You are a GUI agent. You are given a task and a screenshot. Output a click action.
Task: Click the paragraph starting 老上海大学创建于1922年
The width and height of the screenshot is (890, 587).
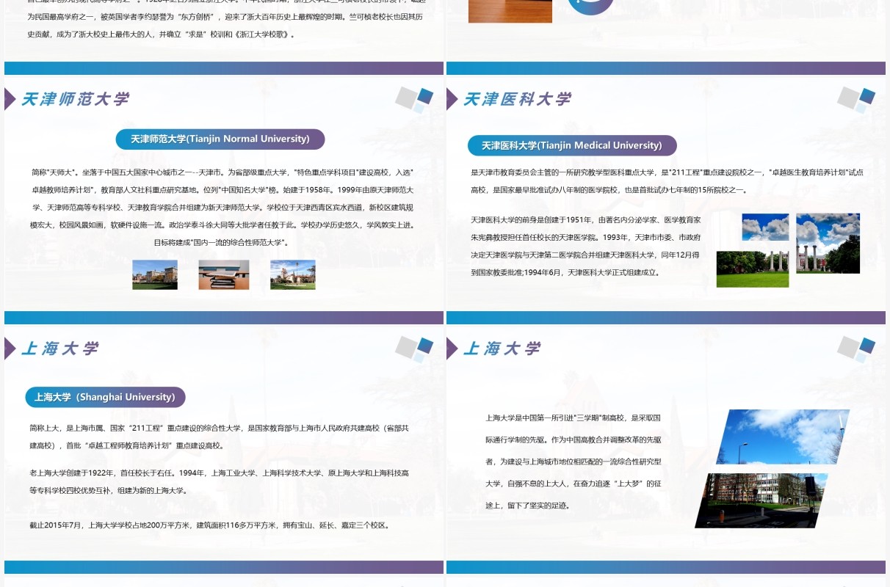219,481
